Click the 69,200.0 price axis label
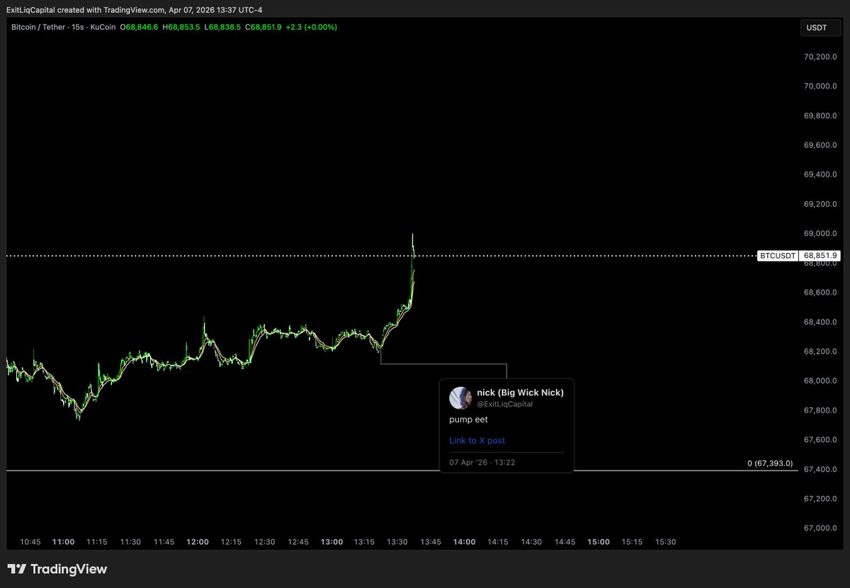Viewport: 850px width, 588px height. pyautogui.click(x=820, y=204)
